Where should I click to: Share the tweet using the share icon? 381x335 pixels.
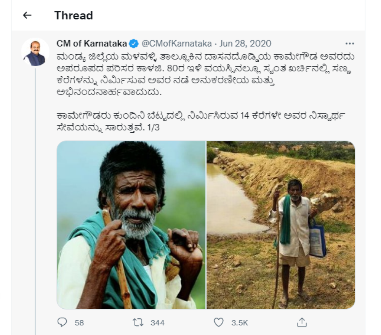(x=302, y=322)
